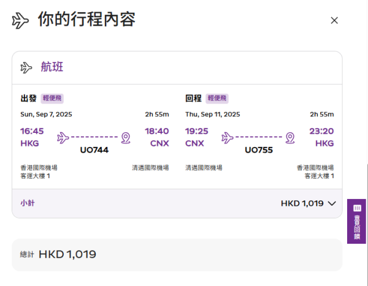
Task: Click the 航班 section heading
Action: pyautogui.click(x=52, y=67)
